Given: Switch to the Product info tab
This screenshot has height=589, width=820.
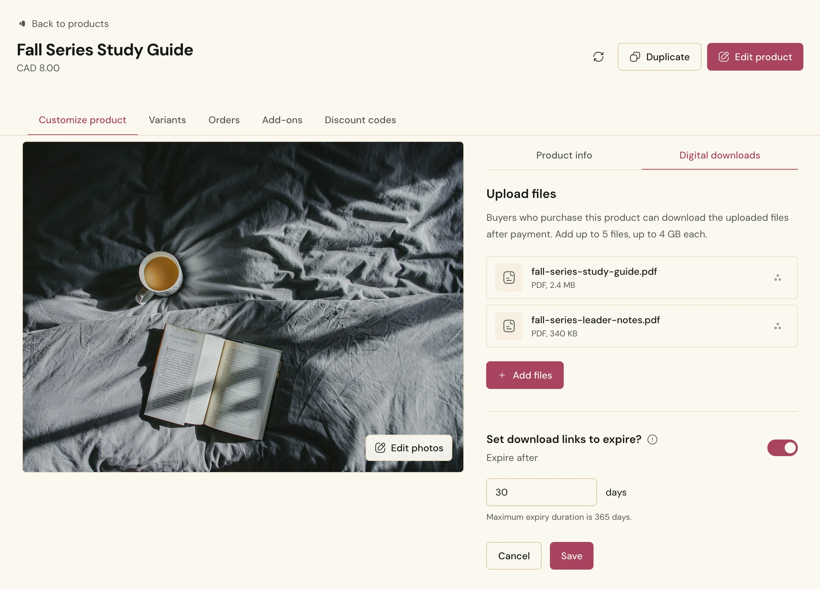Looking at the screenshot, I should point(564,155).
